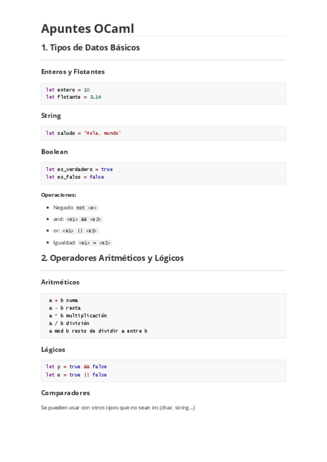Click the 'let flotante = 3.14' code line

[x=73, y=97]
